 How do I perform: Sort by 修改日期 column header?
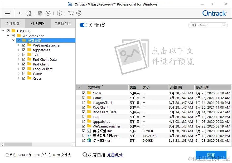tap(212, 87)
